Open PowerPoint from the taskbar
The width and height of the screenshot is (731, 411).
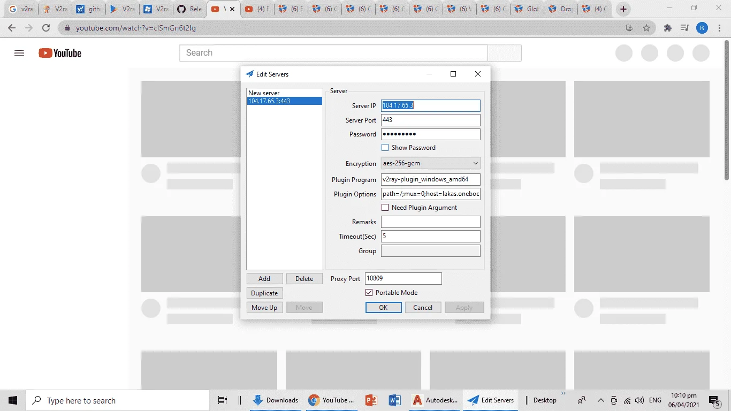click(371, 400)
